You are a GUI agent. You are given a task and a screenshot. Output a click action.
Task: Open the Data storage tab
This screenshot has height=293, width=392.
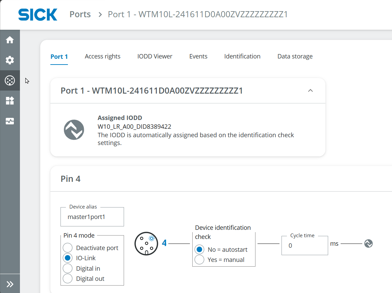(x=295, y=56)
